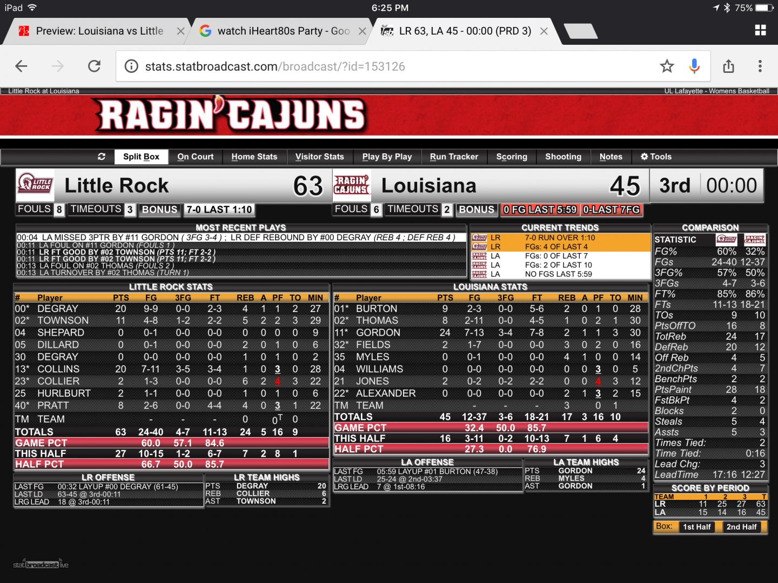Switch to the On Court tab
This screenshot has height=583, width=778.
pyautogui.click(x=195, y=157)
